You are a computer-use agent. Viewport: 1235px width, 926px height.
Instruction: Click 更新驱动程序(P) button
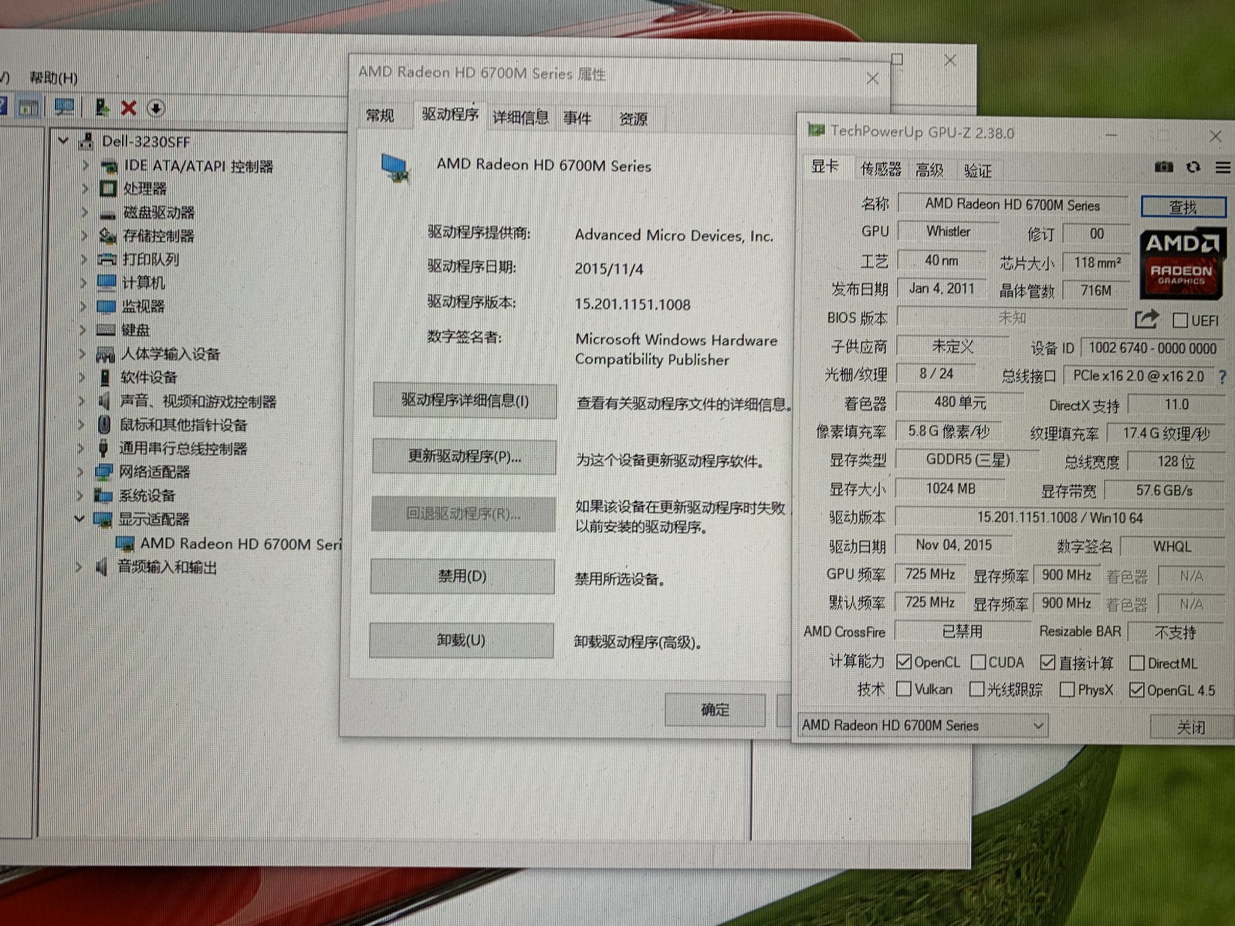tap(465, 457)
